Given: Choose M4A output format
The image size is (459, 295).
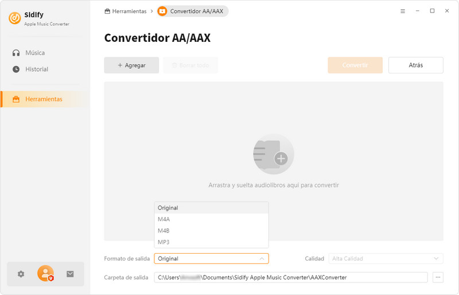Looking at the screenshot, I should [211, 219].
